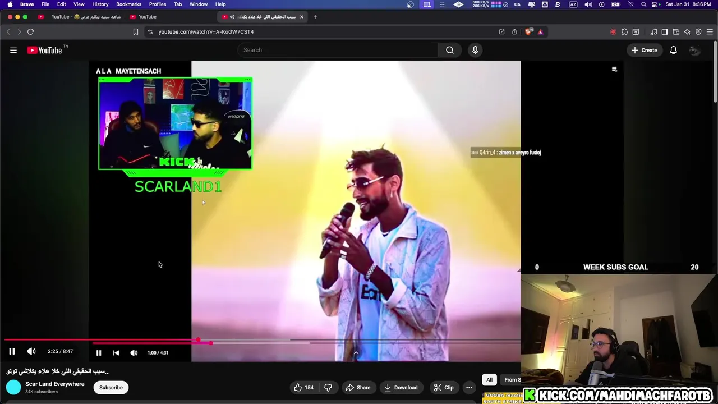718x404 pixels.
Task: Open the YouTube guide hamburger menu
Action: [13, 50]
